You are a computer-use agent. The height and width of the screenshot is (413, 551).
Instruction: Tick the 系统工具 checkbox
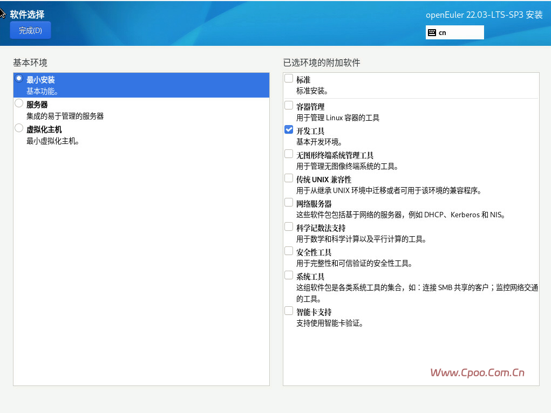[289, 275]
